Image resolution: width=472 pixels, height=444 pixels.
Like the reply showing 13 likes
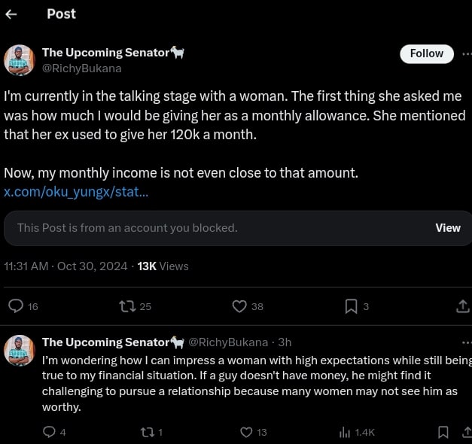[245, 432]
